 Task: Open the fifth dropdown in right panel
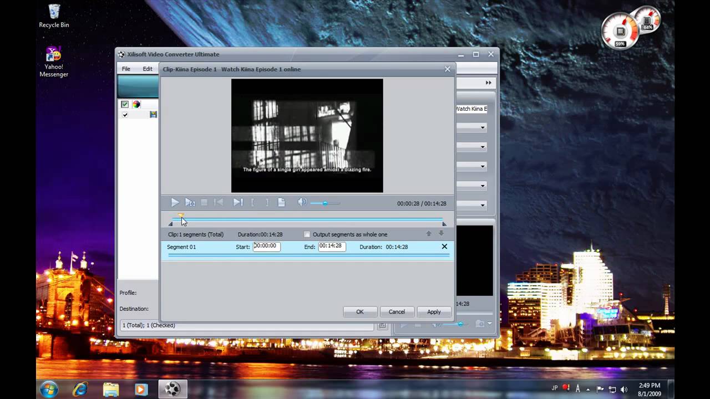(483, 205)
